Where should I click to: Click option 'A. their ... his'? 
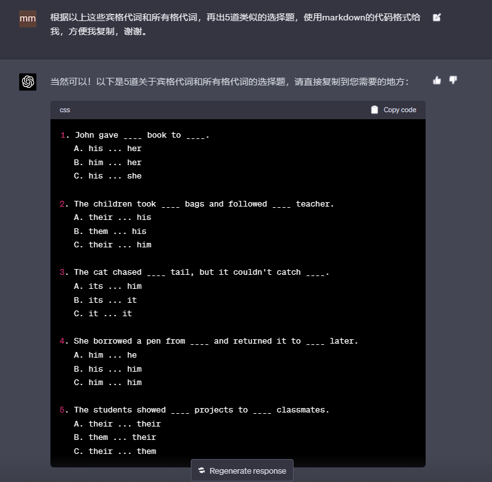[112, 217]
